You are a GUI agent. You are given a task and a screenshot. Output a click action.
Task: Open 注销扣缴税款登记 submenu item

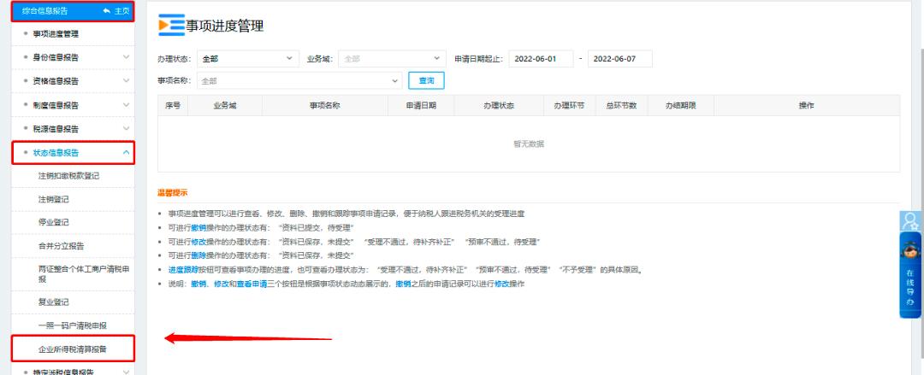[x=69, y=176]
